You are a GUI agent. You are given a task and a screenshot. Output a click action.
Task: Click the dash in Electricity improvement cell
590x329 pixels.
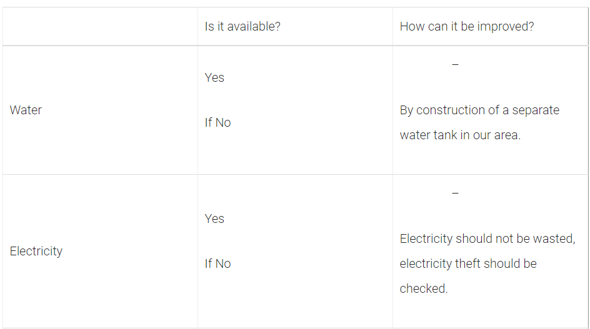455,194
